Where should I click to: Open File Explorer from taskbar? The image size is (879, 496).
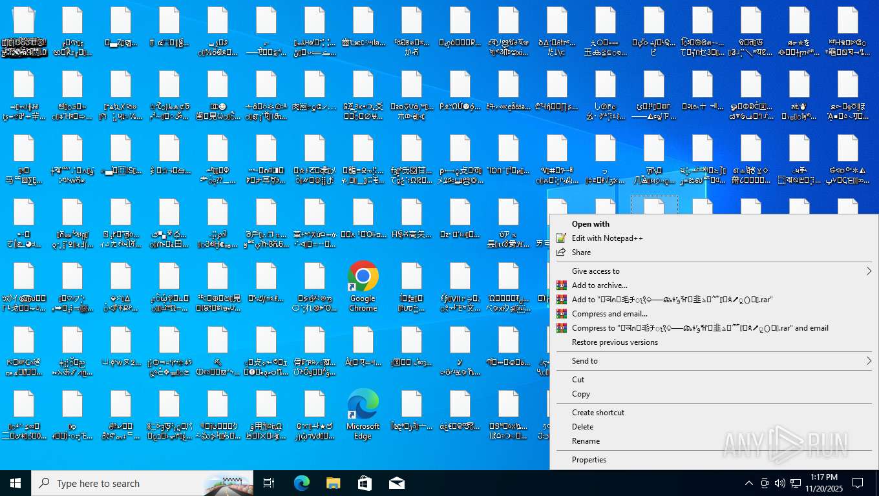tap(333, 483)
